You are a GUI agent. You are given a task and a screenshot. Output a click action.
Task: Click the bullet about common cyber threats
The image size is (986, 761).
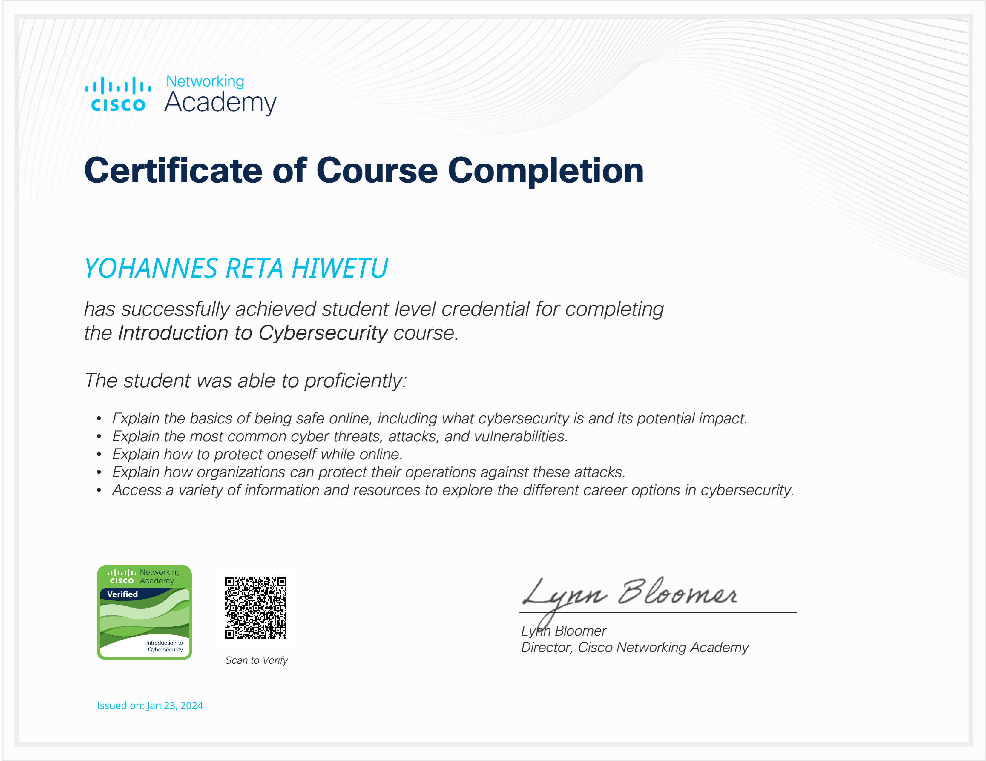click(340, 436)
